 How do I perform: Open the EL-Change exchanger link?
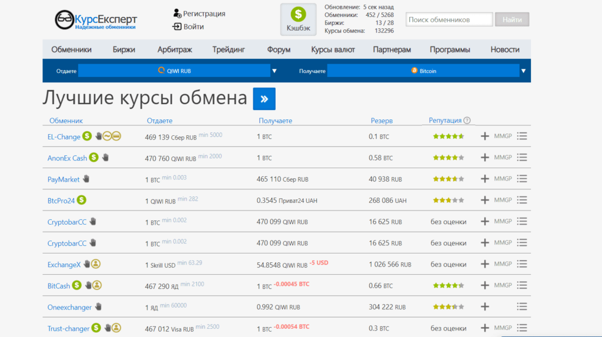tap(63, 137)
